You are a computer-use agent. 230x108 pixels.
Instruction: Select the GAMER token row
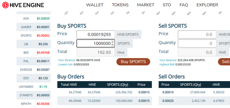tap(34, 27)
